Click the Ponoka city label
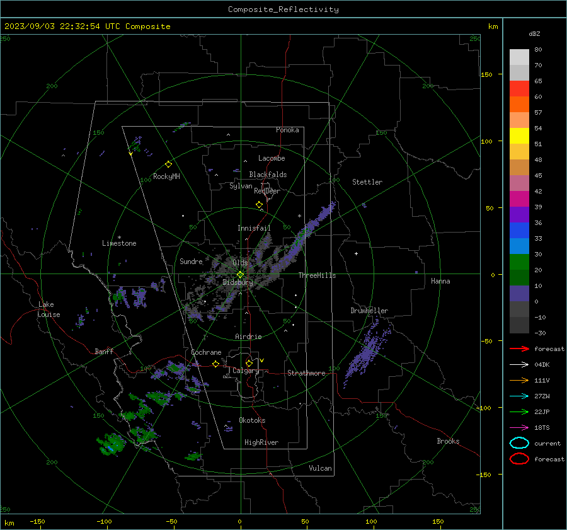 [287, 130]
